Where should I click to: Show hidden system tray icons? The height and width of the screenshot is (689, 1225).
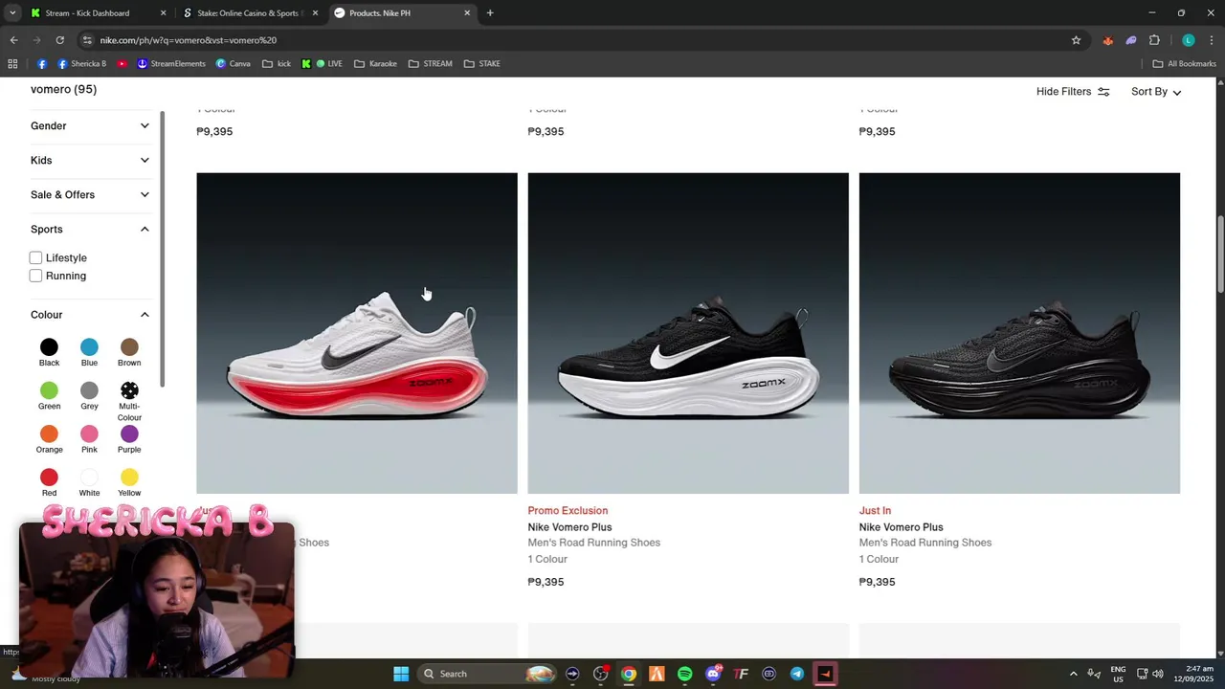point(1073,674)
